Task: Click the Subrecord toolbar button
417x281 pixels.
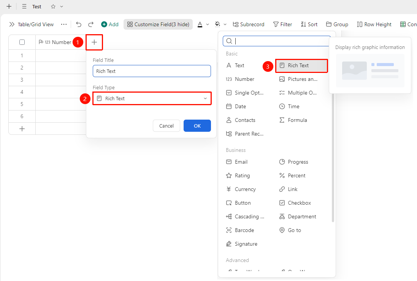Action: (x=248, y=24)
